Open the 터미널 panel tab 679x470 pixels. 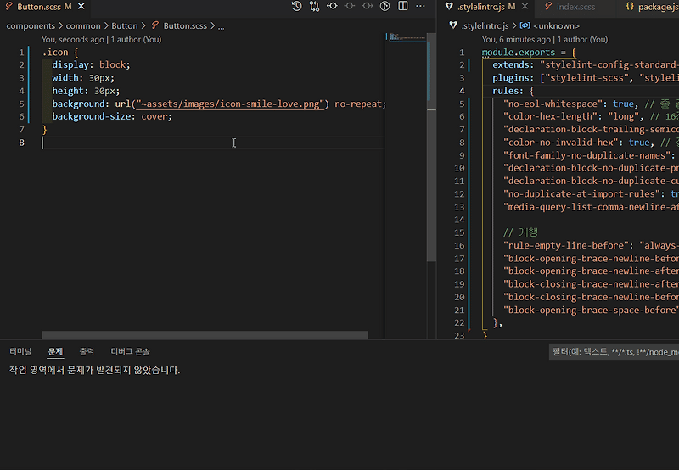(x=20, y=351)
